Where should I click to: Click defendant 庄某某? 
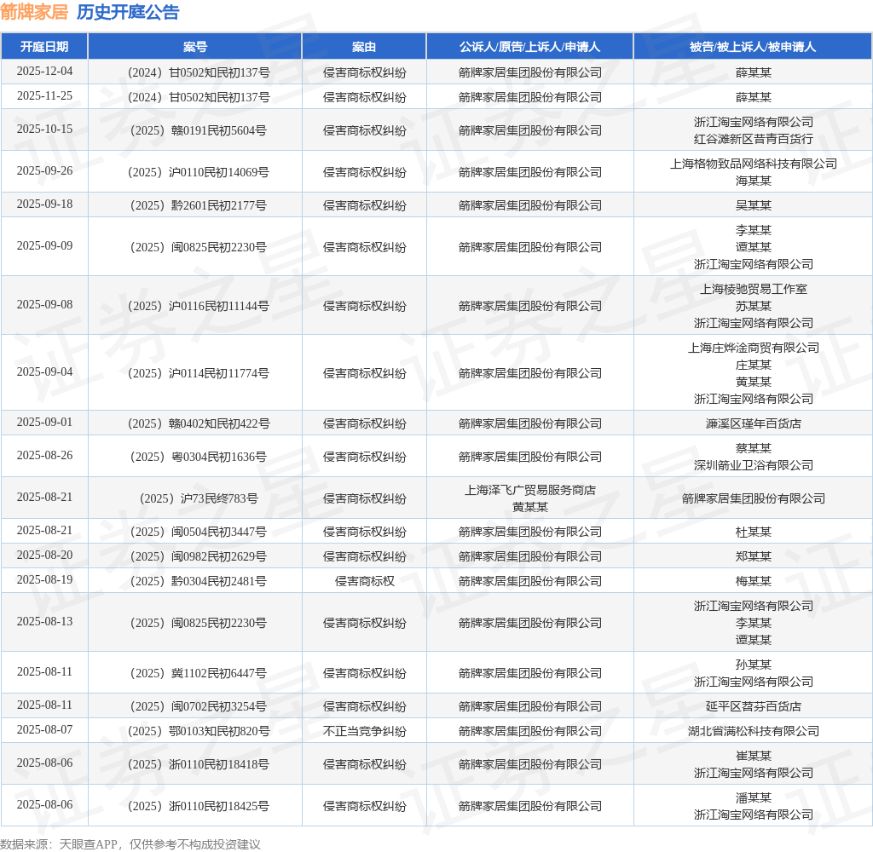pyautogui.click(x=753, y=365)
